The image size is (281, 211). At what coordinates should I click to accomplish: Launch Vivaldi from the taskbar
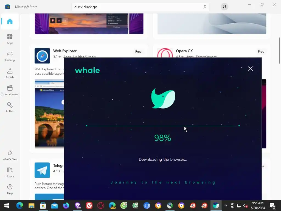click(x=89, y=206)
